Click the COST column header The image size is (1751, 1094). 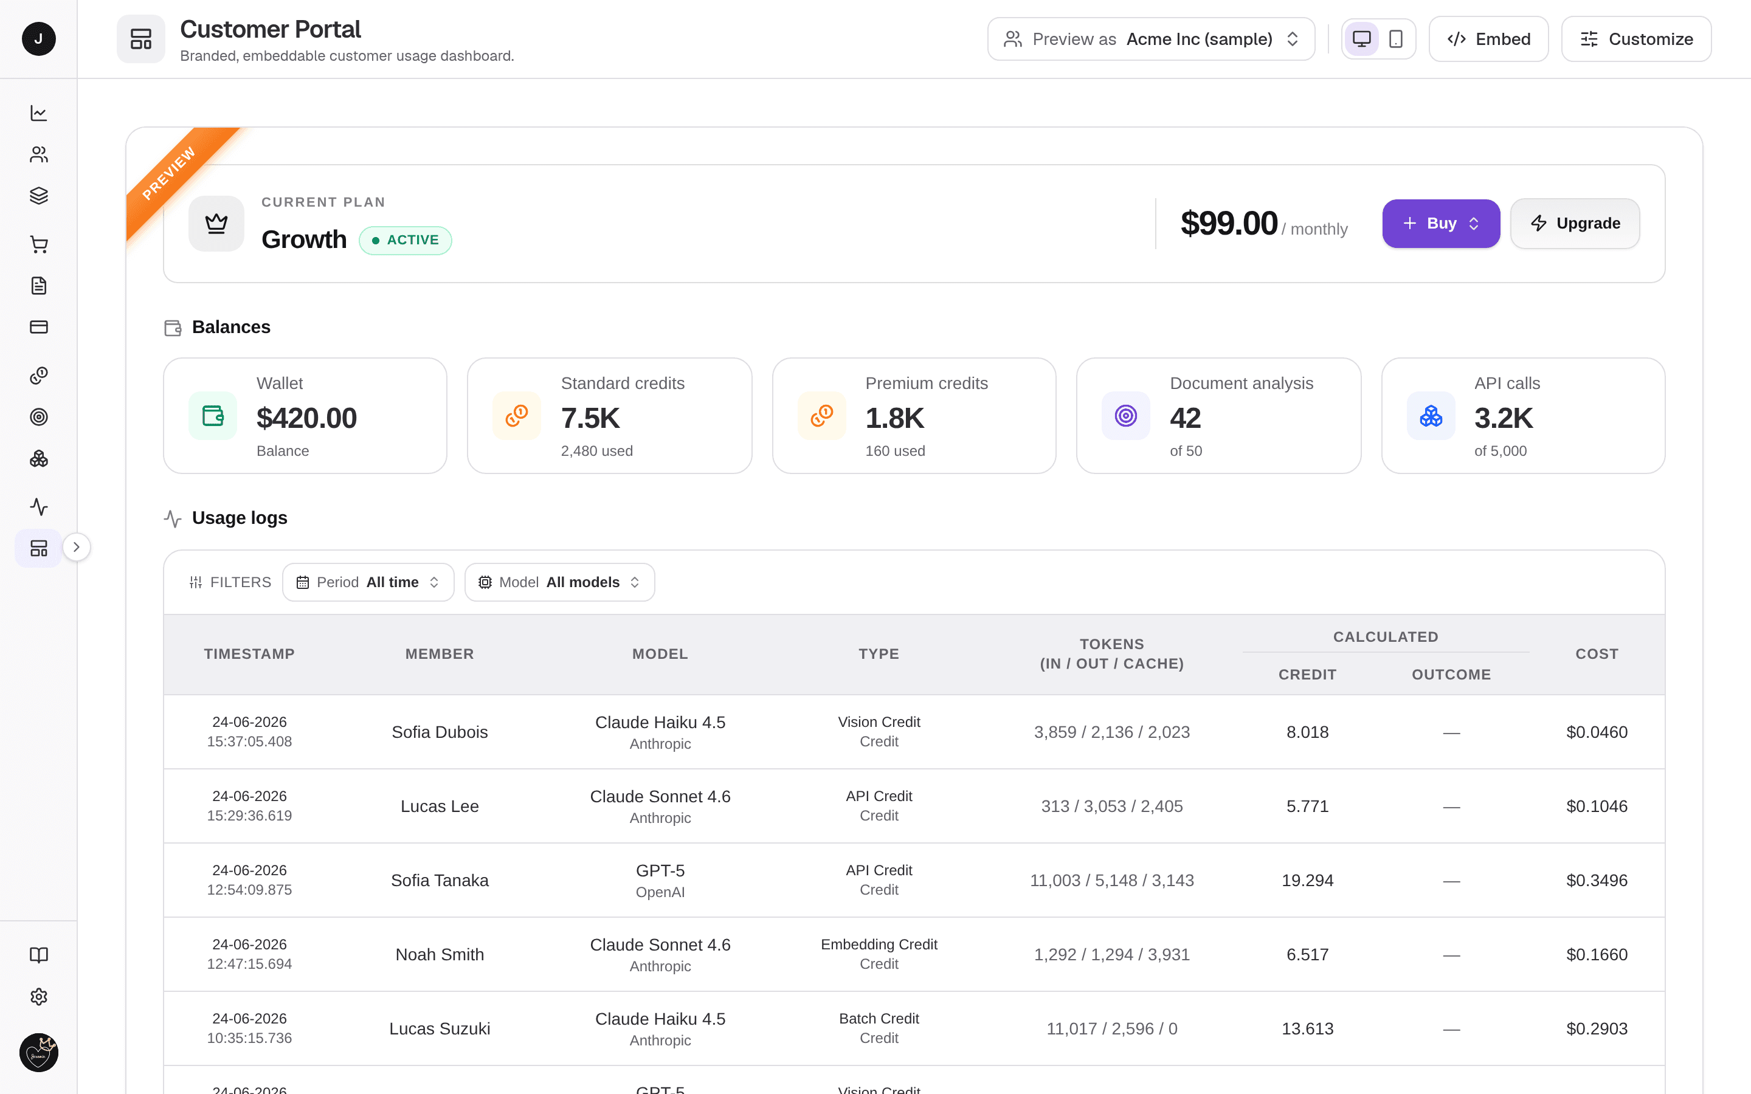pyautogui.click(x=1596, y=654)
